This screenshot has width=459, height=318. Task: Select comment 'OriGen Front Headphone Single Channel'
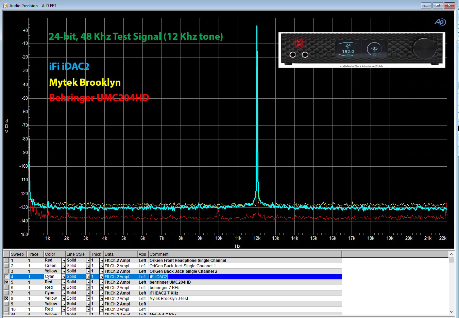point(188,261)
